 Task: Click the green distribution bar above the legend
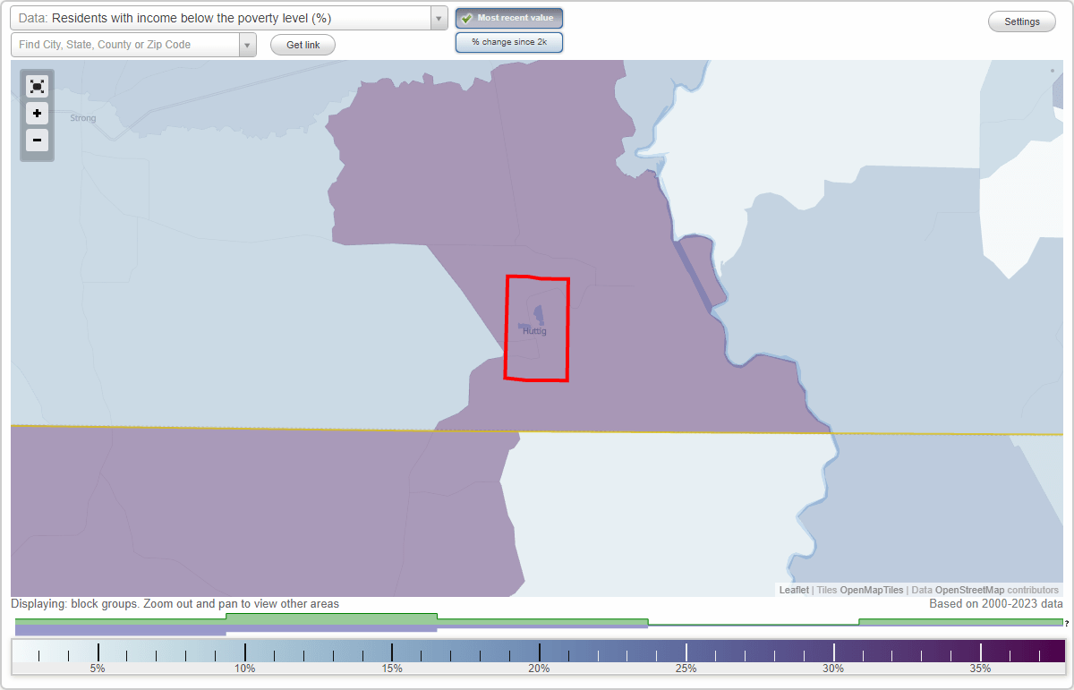(x=331, y=618)
